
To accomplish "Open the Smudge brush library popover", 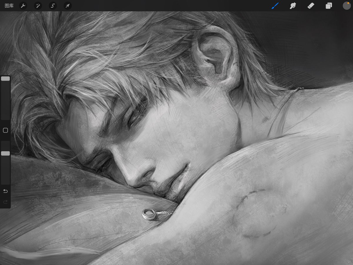I will 293,6.
